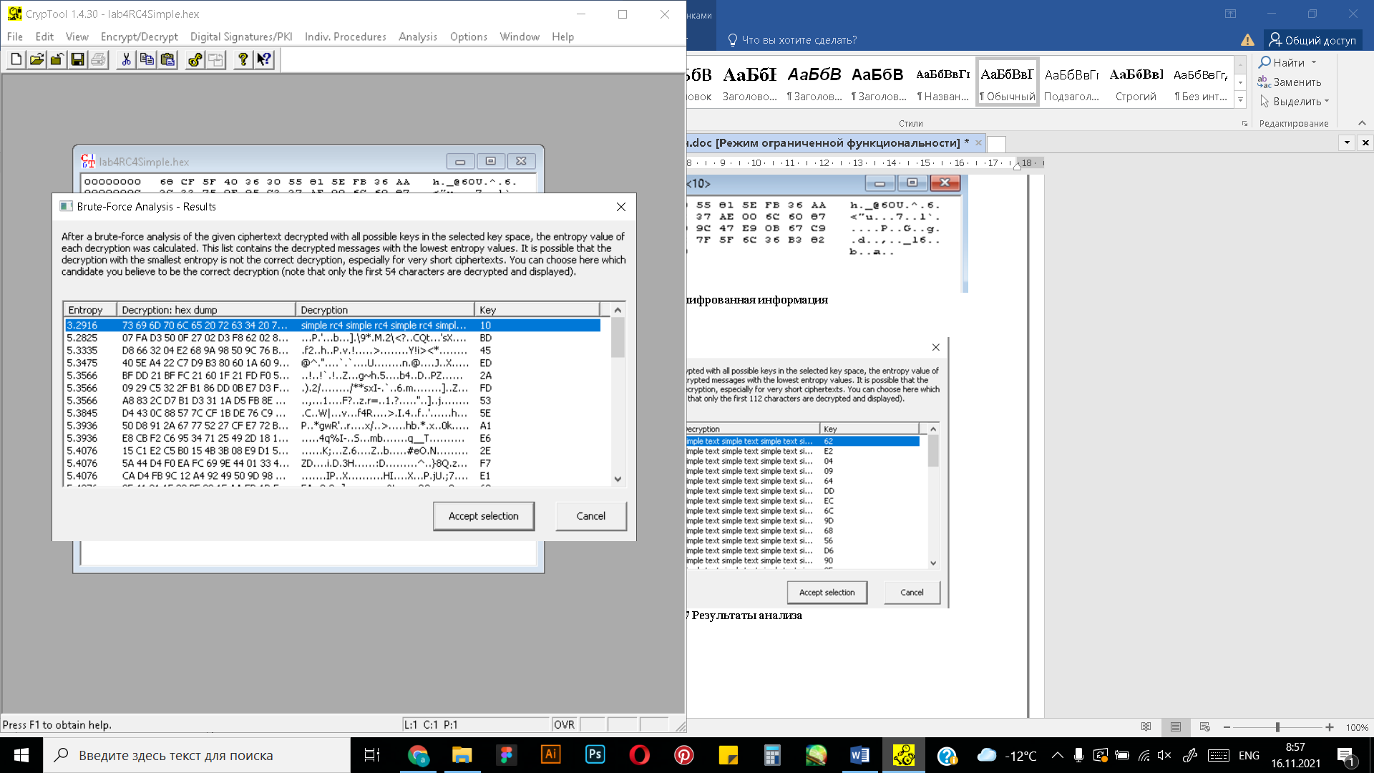Screen dimensions: 1374x773
Task: Click the Close file toolbar icon
Action: pyautogui.click(x=57, y=60)
